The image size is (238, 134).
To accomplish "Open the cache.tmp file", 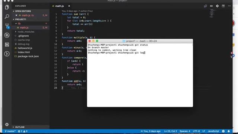I will point(24,40).
